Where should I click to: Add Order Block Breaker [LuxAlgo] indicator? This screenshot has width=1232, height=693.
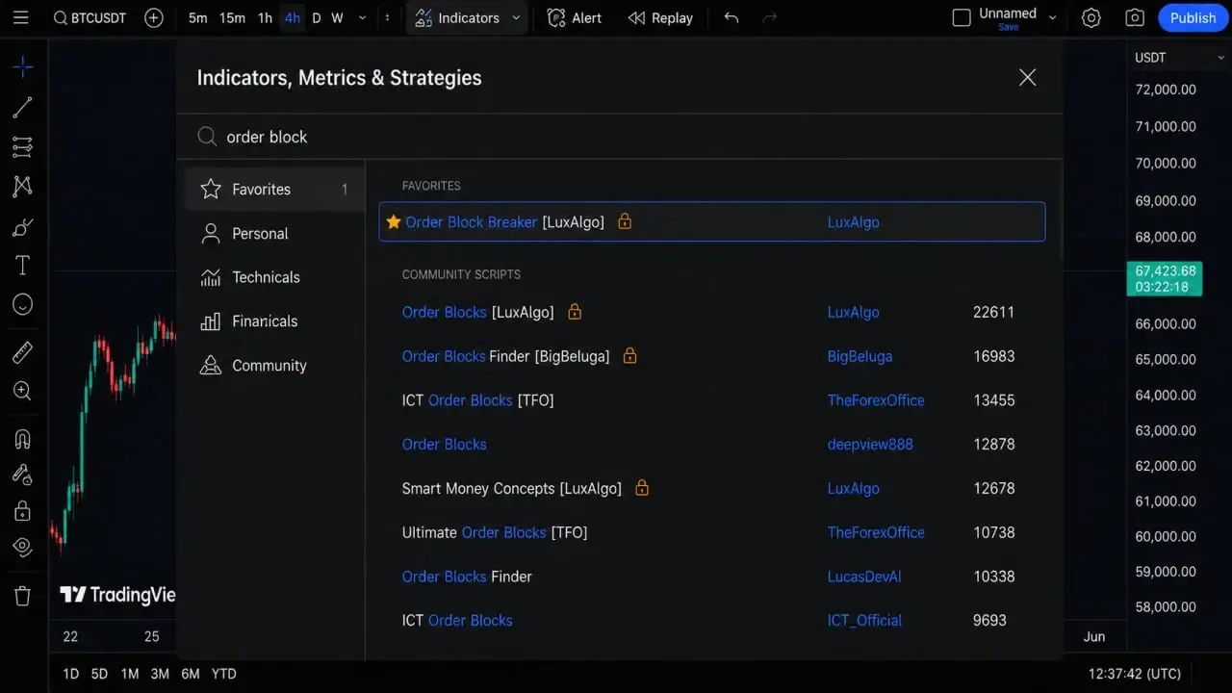[712, 222]
